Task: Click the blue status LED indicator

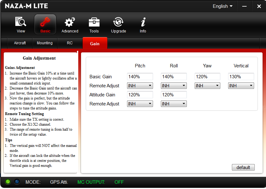Action: coord(17,182)
